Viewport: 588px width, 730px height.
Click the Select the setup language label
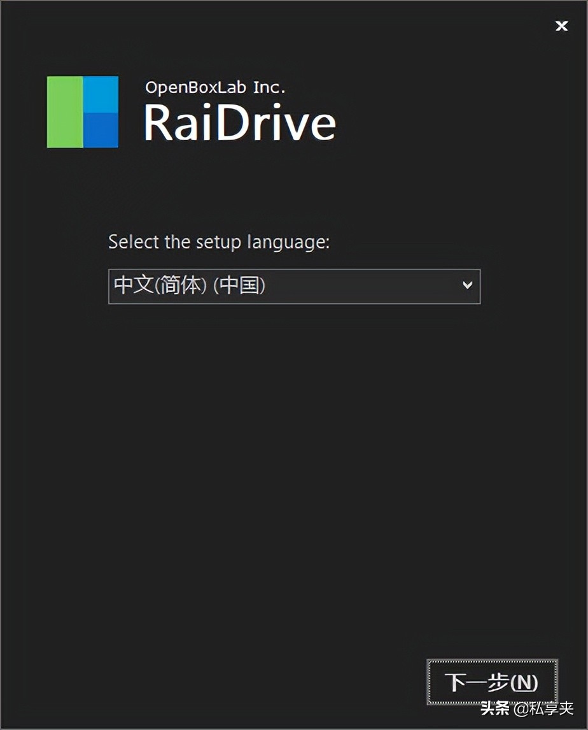tap(219, 242)
